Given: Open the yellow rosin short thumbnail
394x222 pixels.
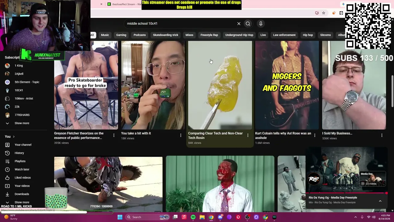Looking at the screenshot, I should click(220, 85).
